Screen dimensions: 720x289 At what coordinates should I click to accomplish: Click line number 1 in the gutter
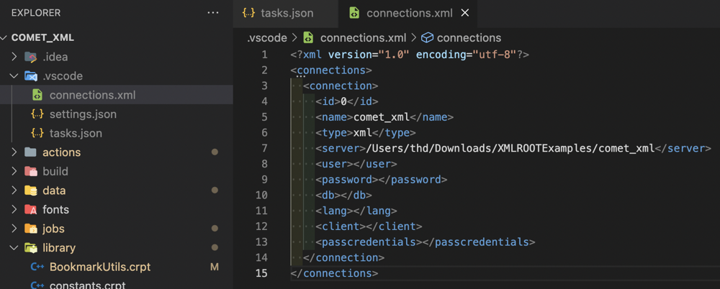264,55
